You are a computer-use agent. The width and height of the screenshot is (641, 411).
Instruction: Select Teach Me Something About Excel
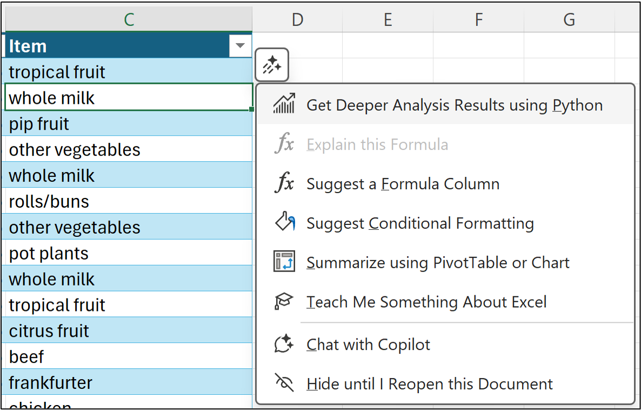pyautogui.click(x=426, y=302)
